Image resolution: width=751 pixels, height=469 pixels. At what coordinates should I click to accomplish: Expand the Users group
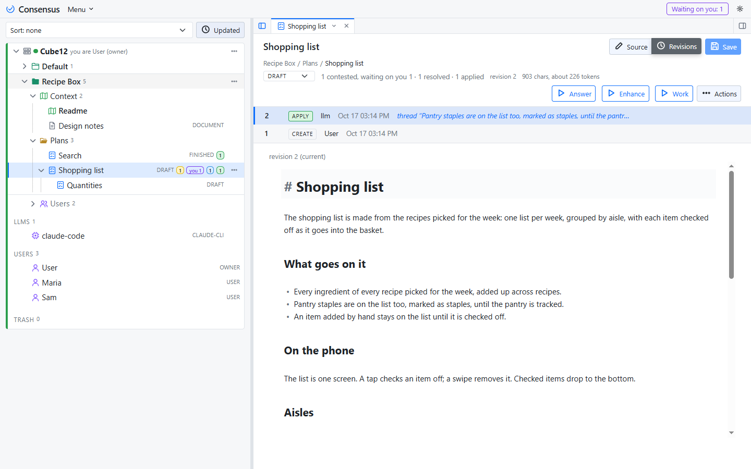pyautogui.click(x=33, y=204)
